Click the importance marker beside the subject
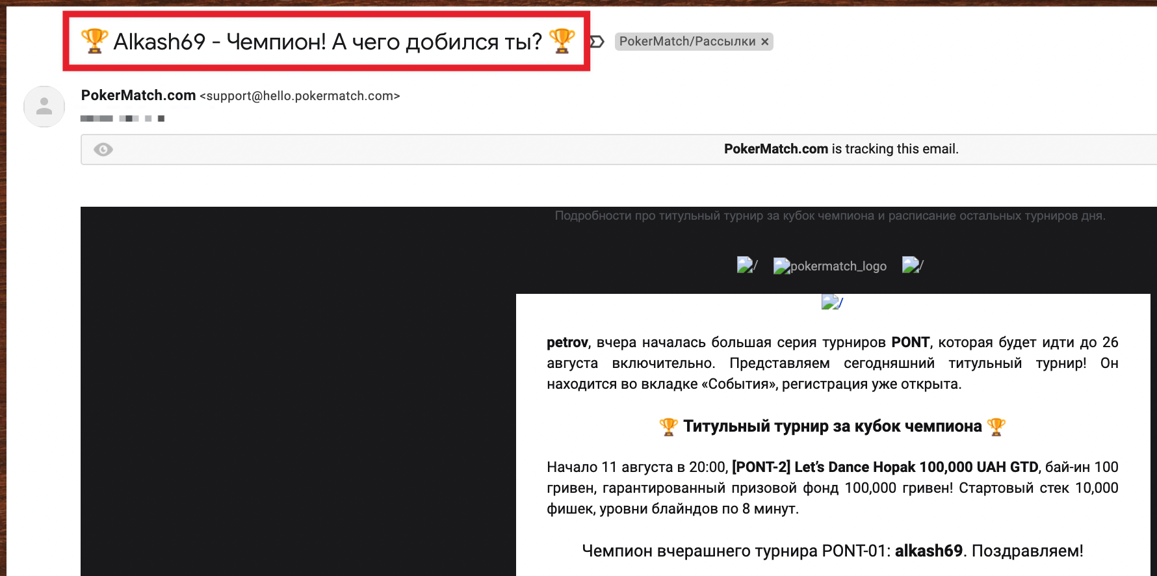This screenshot has height=576, width=1157. pos(597,42)
